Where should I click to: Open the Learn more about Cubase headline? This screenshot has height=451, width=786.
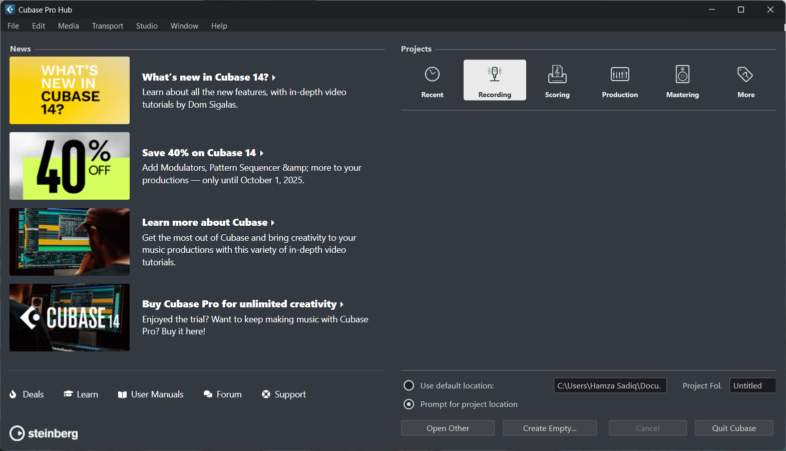tap(208, 222)
